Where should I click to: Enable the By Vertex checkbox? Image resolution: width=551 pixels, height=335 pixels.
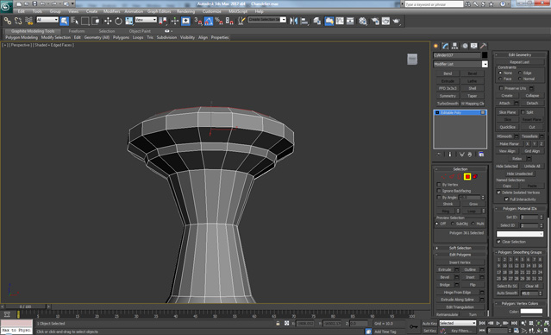[439, 185]
